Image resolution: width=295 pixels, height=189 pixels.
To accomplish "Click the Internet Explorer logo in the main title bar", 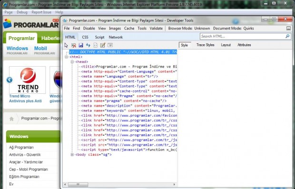I will point(5,4).
